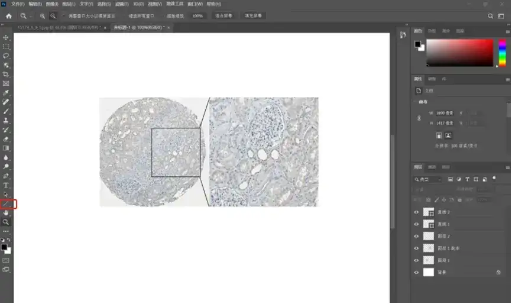Open the zoom tool preset dropdown arrow

coord(31,16)
